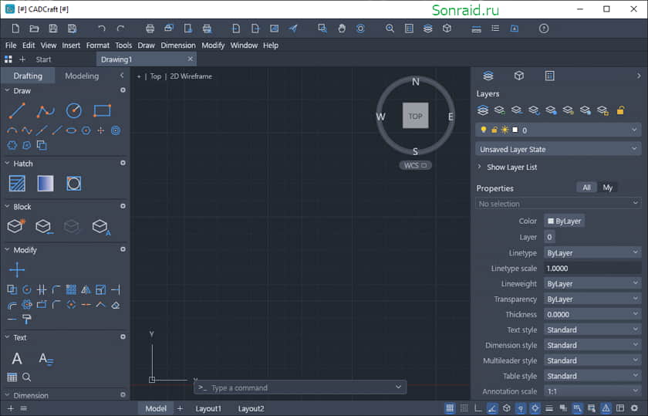Select the Single-line Text tool

(17, 359)
